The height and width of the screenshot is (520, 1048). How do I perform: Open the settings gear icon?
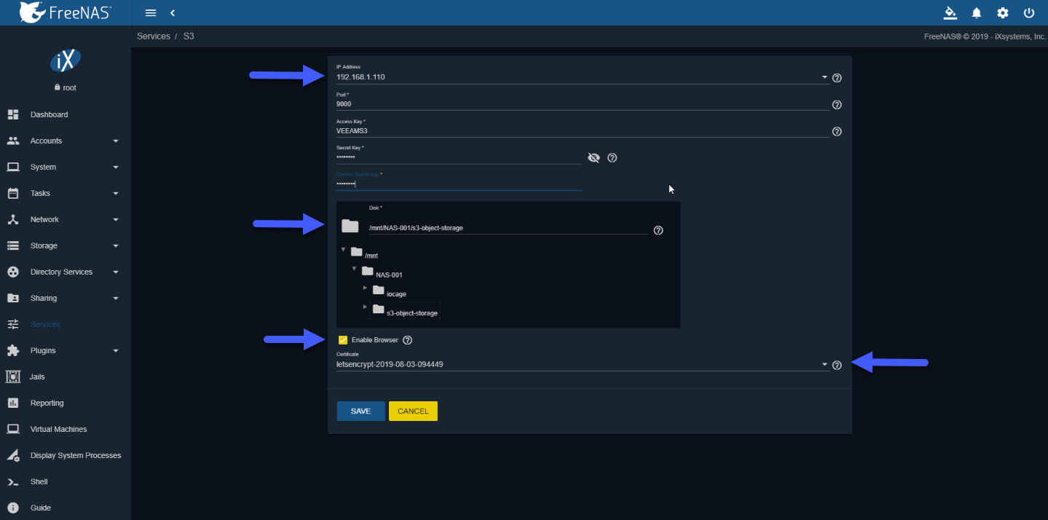(x=1003, y=12)
